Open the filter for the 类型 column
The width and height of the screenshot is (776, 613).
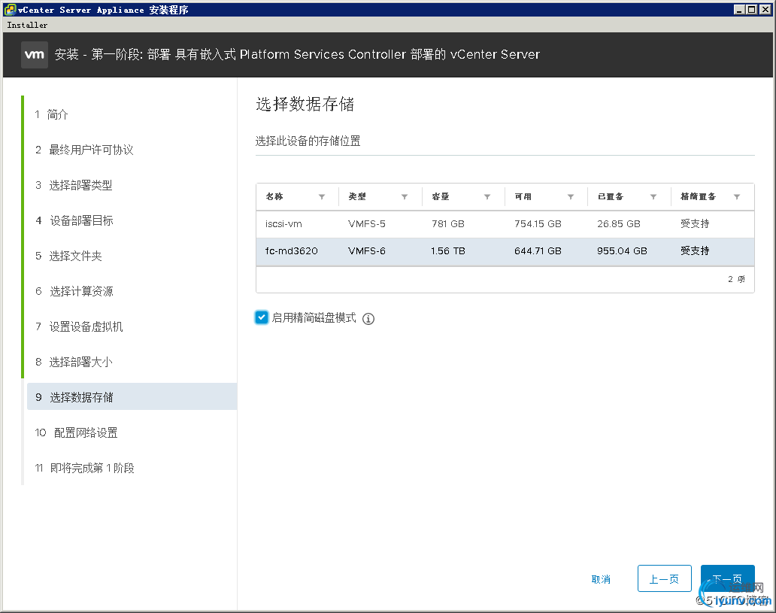pyautogui.click(x=405, y=196)
